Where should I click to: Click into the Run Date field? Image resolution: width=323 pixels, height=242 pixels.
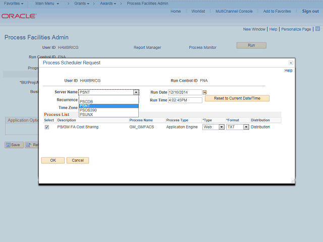185,92
